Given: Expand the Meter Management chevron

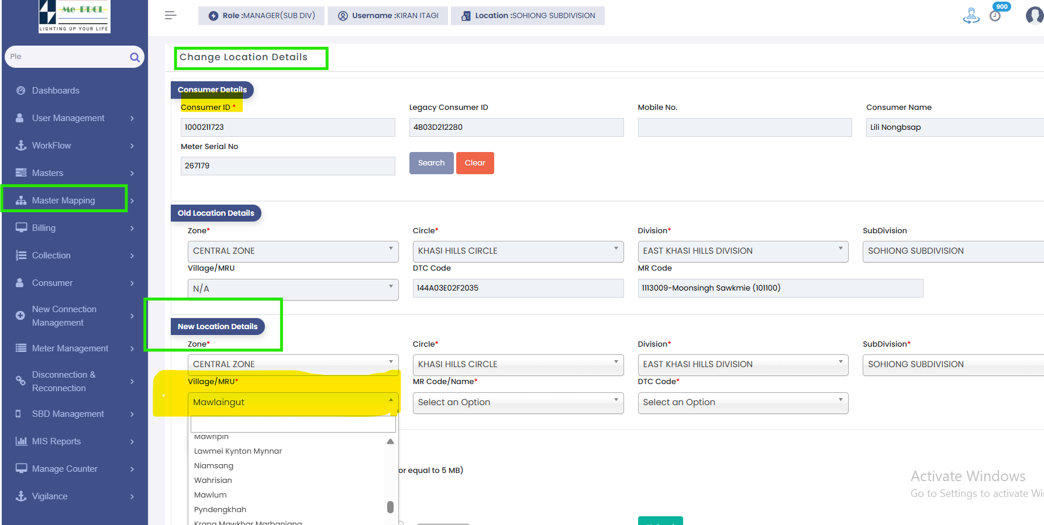Looking at the screenshot, I should [x=132, y=349].
